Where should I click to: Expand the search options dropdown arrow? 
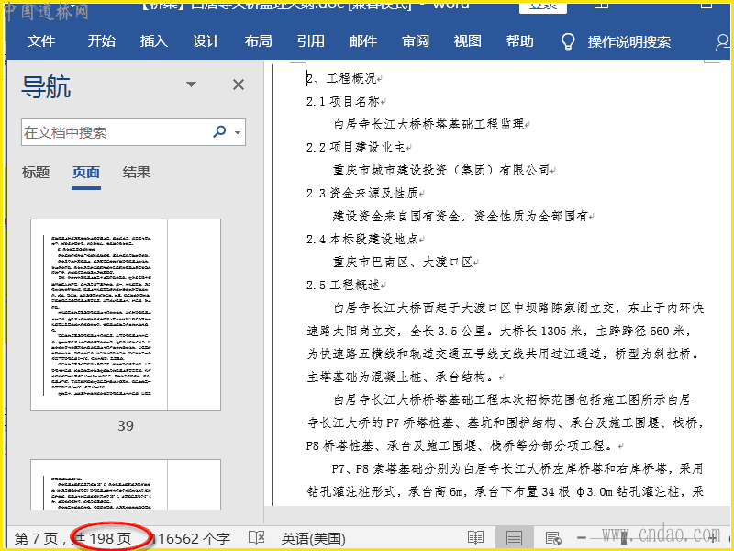[x=238, y=132]
